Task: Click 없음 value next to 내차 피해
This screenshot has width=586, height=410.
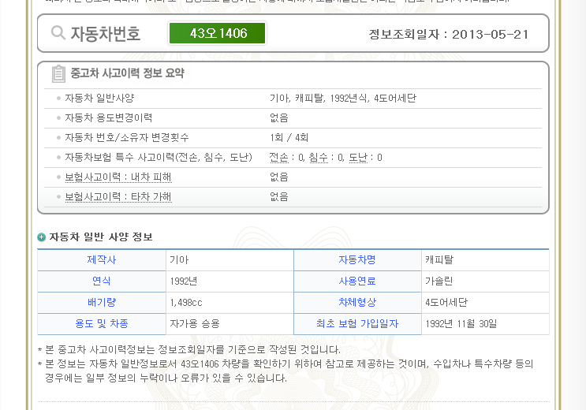Action: [278, 177]
